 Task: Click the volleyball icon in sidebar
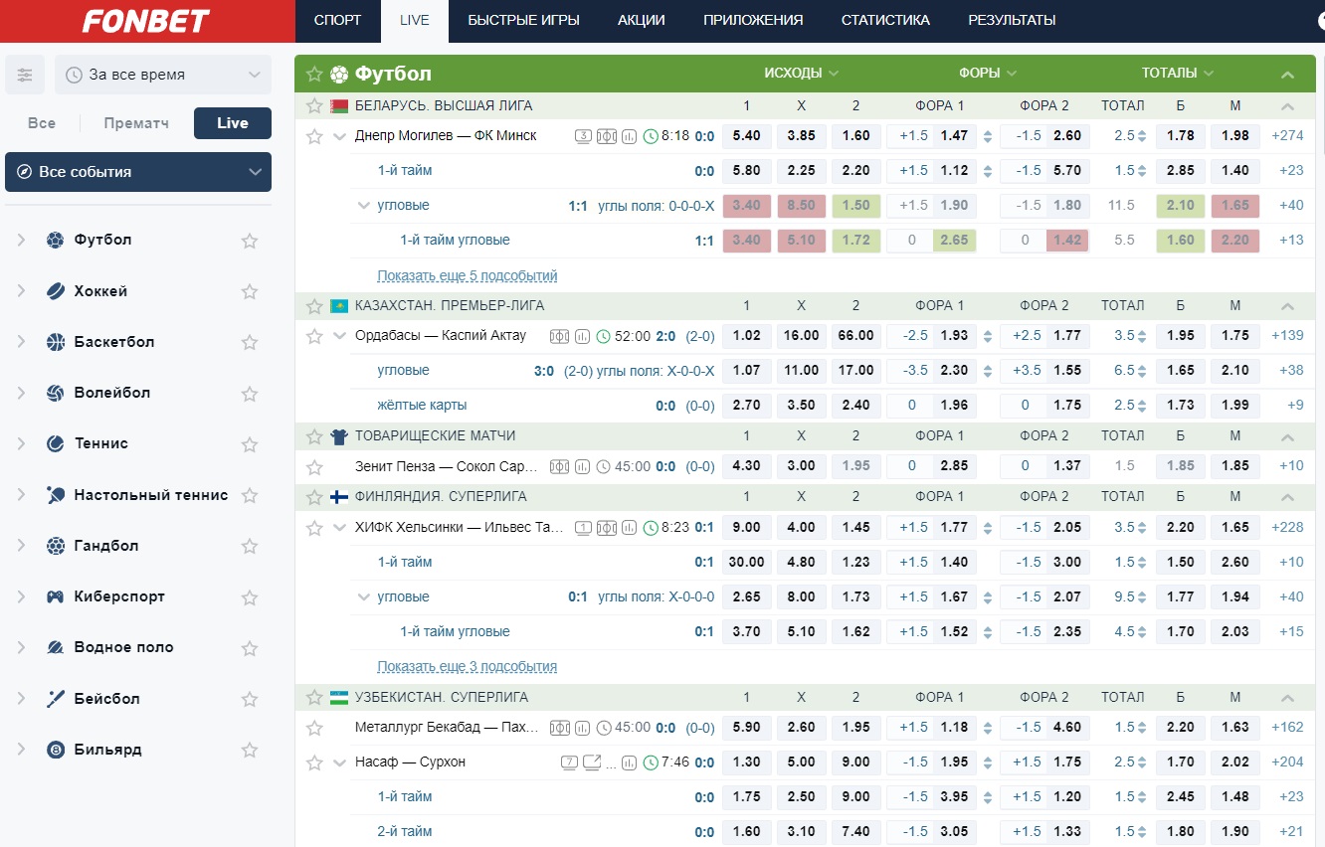[56, 393]
